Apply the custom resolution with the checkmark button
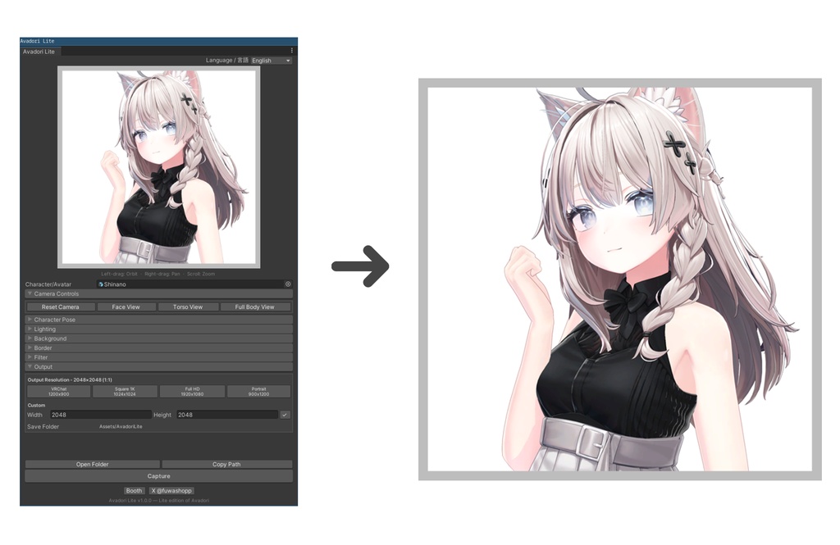Screen dimensions: 840x545 click(285, 415)
